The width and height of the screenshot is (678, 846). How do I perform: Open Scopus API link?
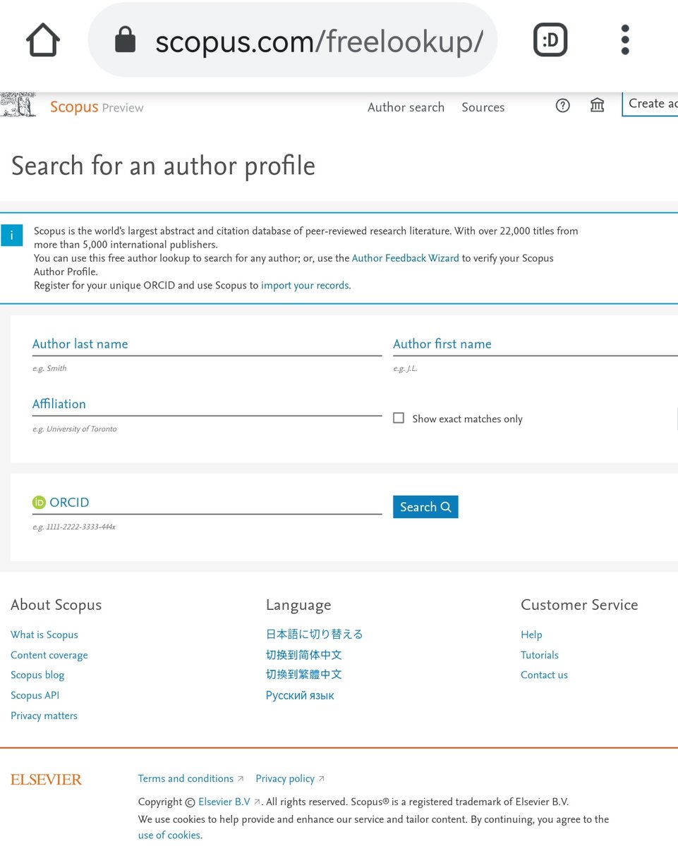coord(35,695)
